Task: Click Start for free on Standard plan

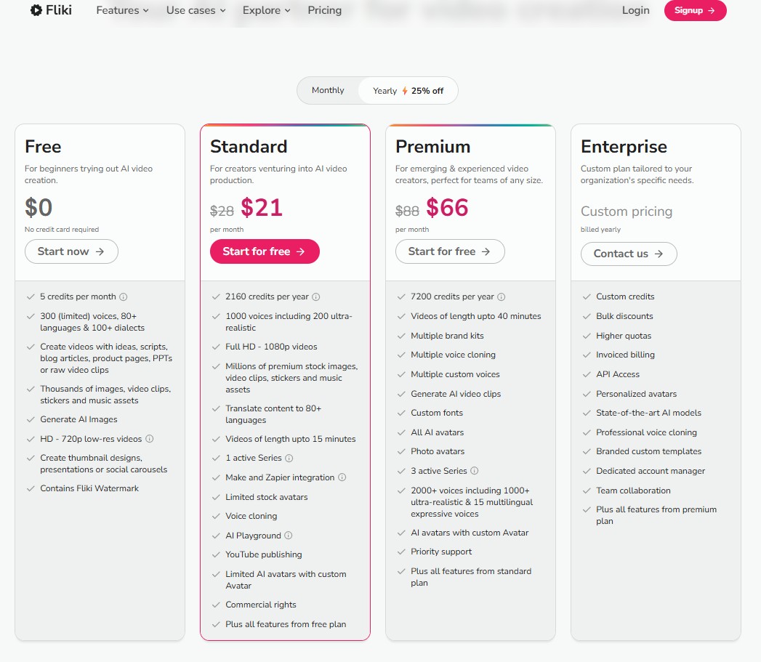Action: click(x=265, y=251)
